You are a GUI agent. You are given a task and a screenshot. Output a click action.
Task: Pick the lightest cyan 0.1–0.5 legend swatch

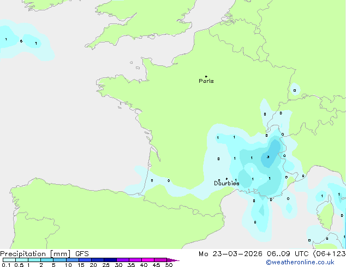click(9, 260)
